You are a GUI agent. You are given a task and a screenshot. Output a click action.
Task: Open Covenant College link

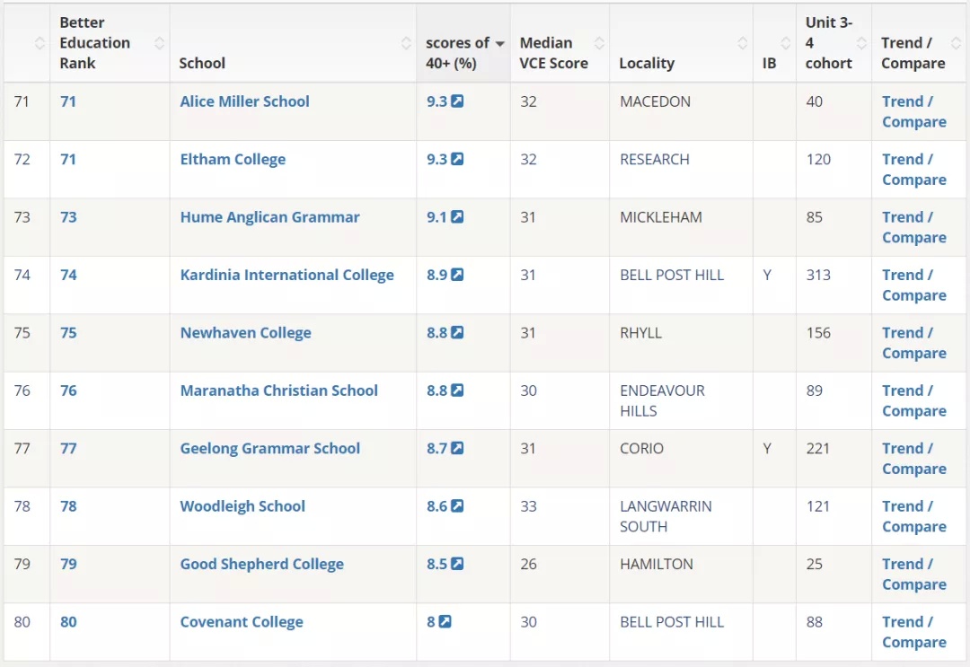[x=242, y=622]
